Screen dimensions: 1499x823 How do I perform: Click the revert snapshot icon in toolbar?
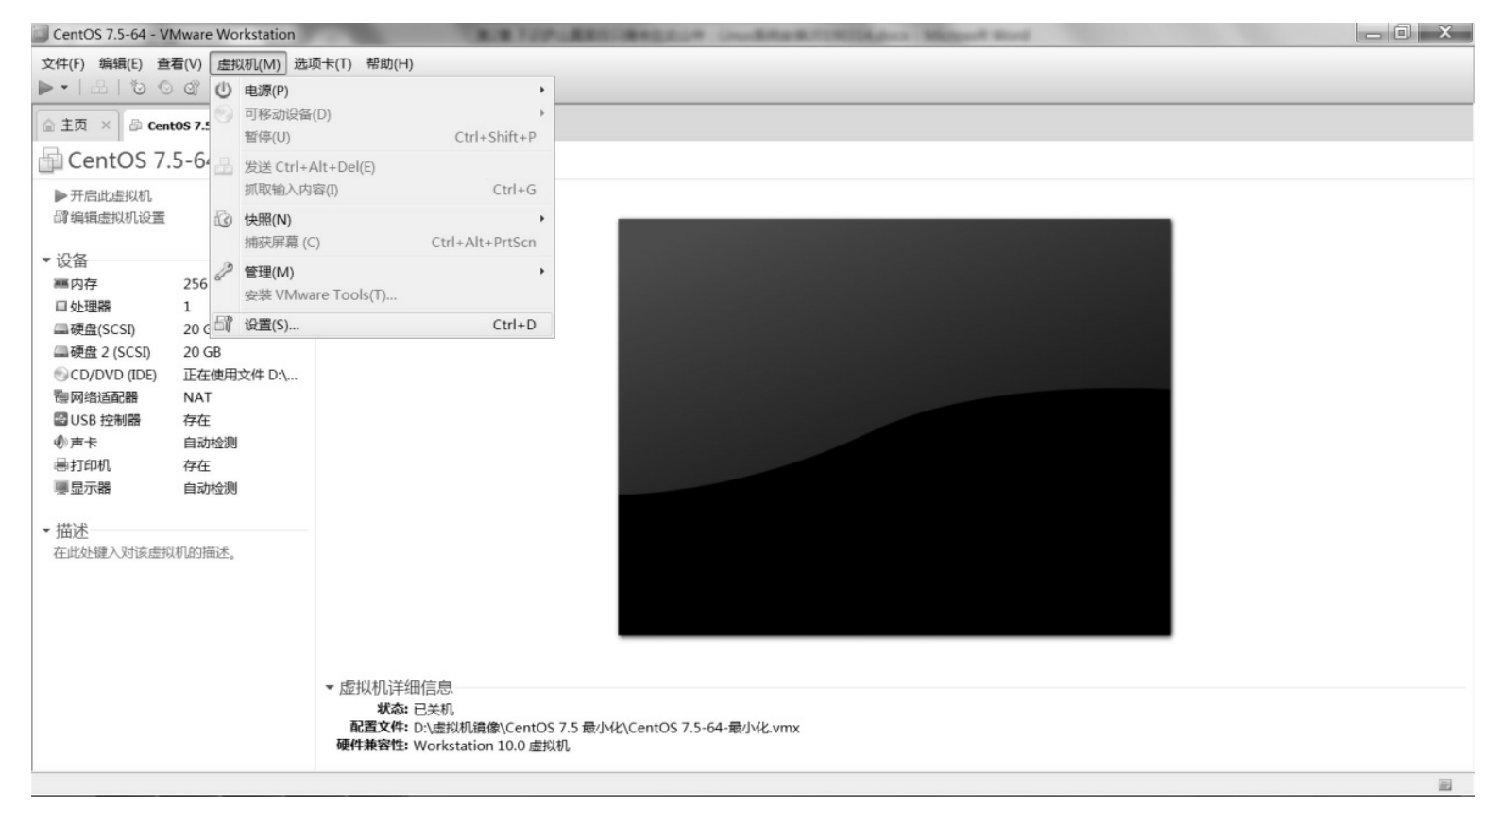point(165,88)
